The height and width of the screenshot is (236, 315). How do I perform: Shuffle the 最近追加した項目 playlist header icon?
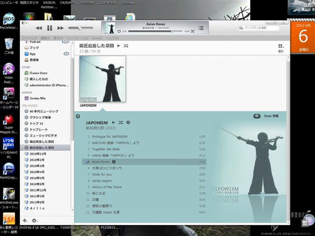[126, 46]
